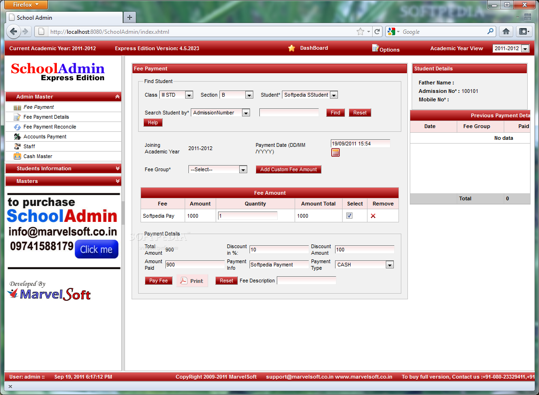This screenshot has width=539, height=395.
Task: Click the browser URL address bar
Action: pos(202,31)
